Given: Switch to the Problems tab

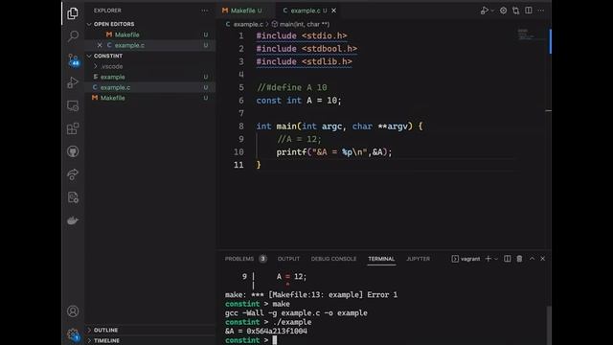Looking at the screenshot, I should 239,259.
